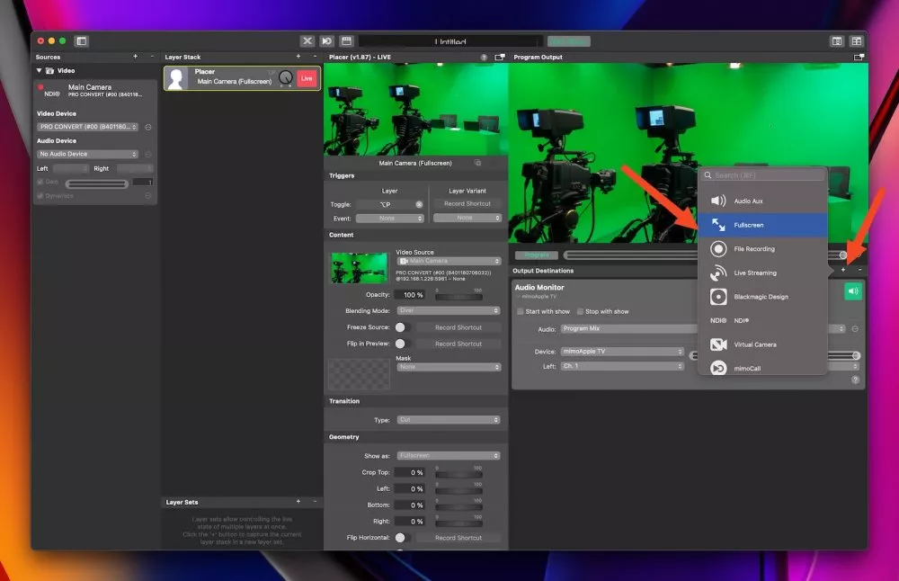Remove a source with the Sources minus
Screen dimensions: 899x581
coord(152,56)
